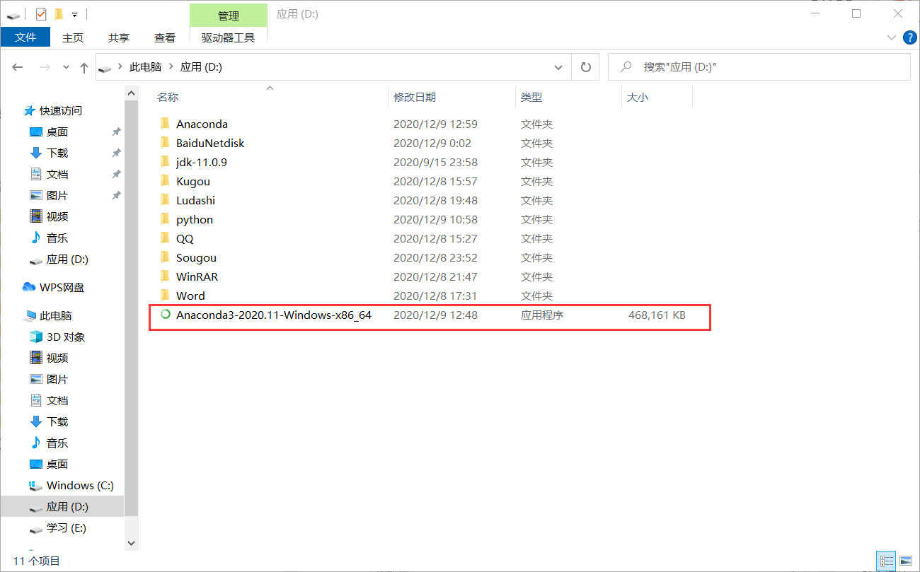Screen dimensions: 920x572
Task: Click the search magnifier icon
Action: pyautogui.click(x=626, y=67)
